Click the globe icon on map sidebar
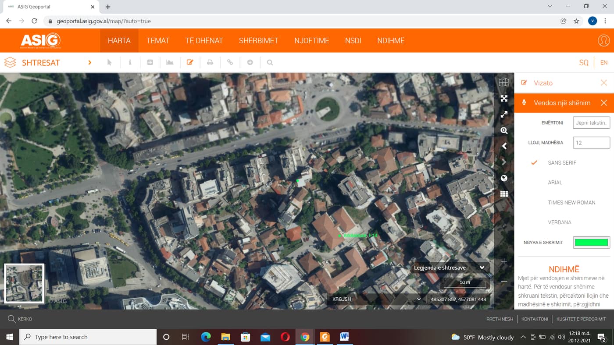 click(504, 178)
